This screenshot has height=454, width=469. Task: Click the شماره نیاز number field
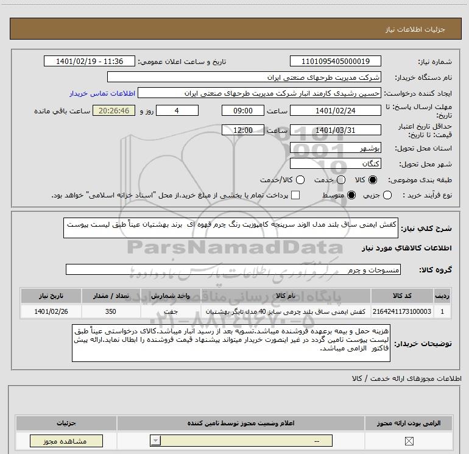[x=335, y=61]
